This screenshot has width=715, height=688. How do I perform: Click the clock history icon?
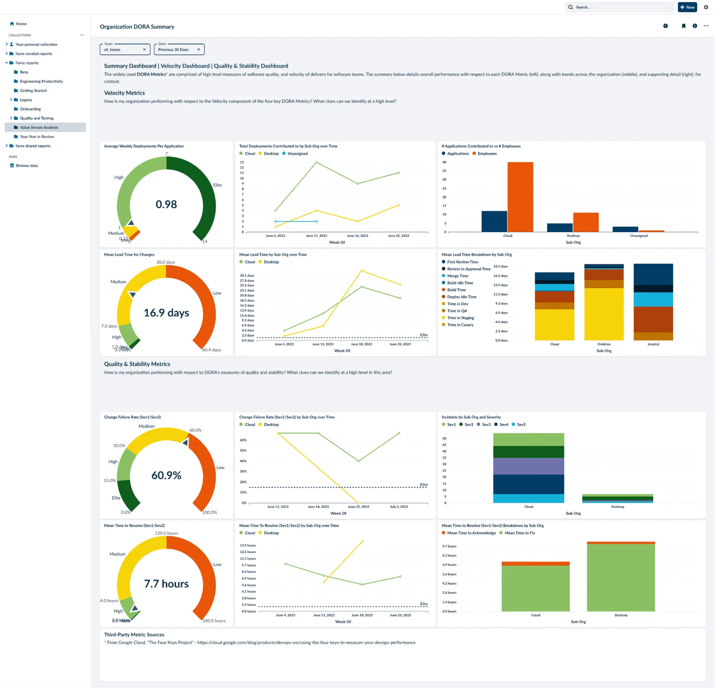point(665,26)
